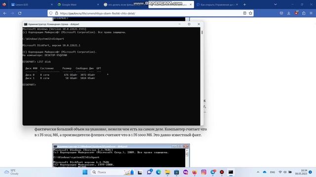Click the URL address bar
Viewport: 316px width, 177px height.
click(150, 13)
